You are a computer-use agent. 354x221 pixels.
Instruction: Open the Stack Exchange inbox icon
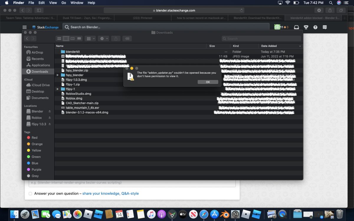[297, 27]
